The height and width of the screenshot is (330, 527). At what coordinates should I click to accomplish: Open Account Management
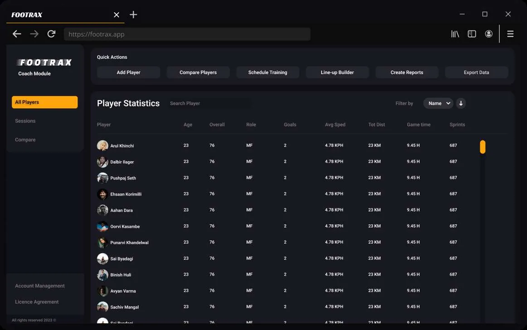40,286
